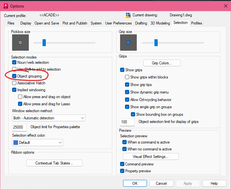The height and width of the screenshot is (189, 231).
Task: Click the AutoCAD app icon in title bar
Action: [6, 6]
